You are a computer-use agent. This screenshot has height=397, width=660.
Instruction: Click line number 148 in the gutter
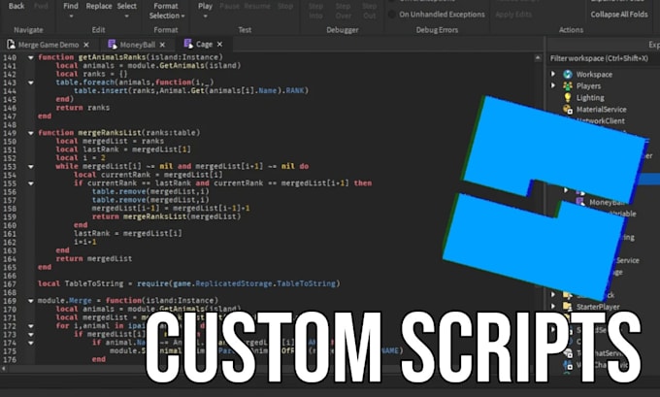(10, 124)
